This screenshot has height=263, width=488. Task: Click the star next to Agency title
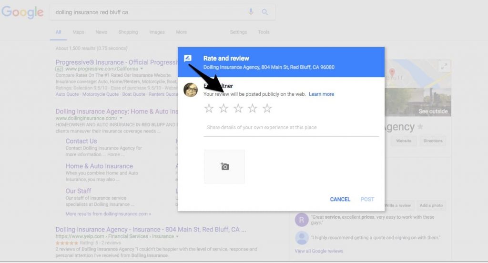(420, 126)
